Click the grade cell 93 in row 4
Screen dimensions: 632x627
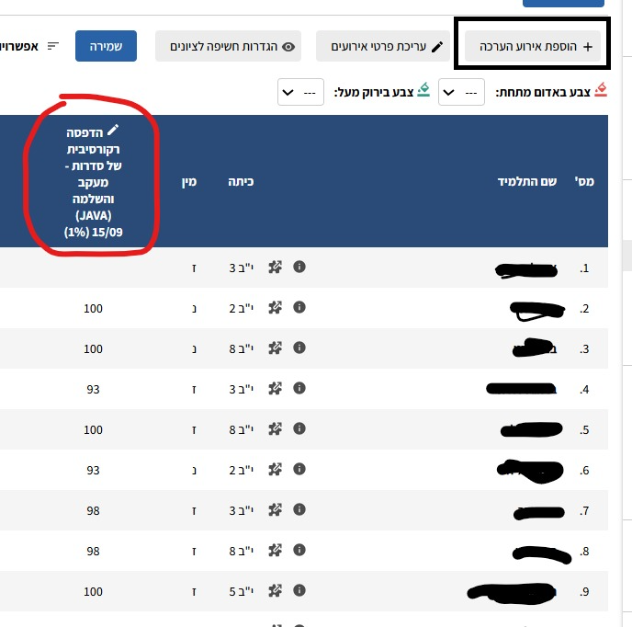click(x=93, y=389)
